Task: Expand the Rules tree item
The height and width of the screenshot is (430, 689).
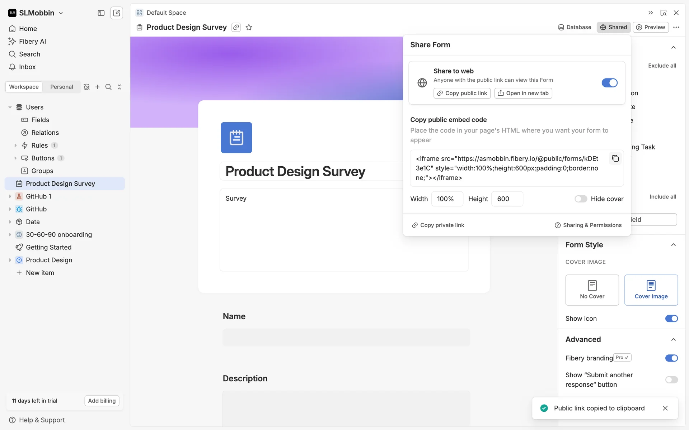Action: pos(15,145)
